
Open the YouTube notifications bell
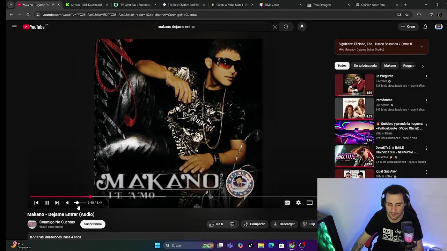point(425,26)
